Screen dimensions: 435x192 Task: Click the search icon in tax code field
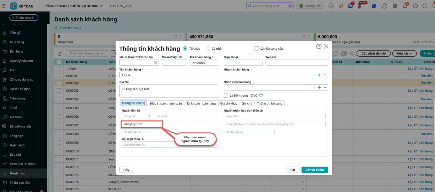156,63
